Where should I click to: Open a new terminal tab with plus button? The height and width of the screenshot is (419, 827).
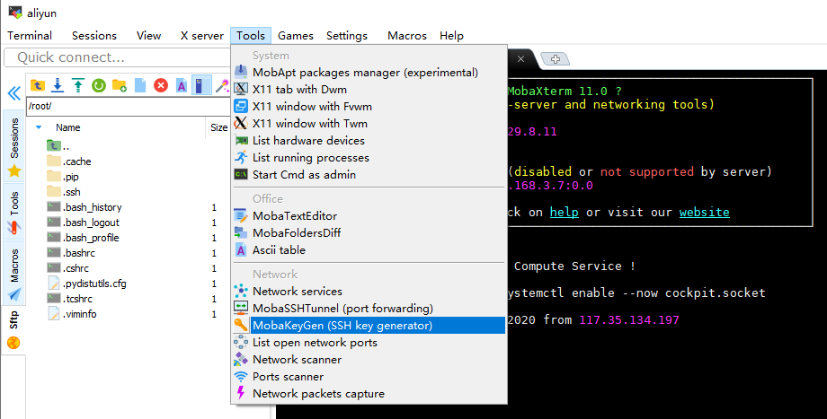(x=556, y=58)
